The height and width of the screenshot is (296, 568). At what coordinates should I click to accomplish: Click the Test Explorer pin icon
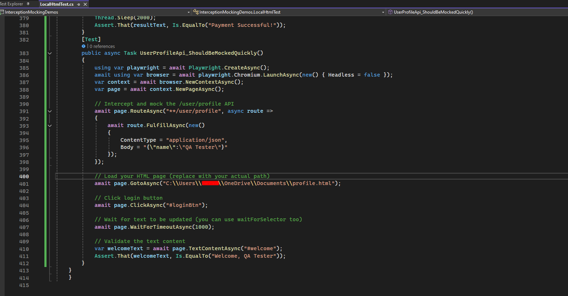point(28,4)
